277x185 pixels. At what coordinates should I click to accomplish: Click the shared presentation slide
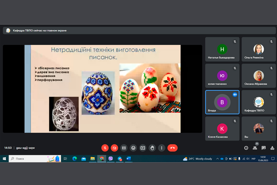102,89
